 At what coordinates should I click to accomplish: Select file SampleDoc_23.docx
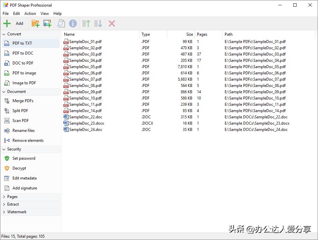pos(87,123)
